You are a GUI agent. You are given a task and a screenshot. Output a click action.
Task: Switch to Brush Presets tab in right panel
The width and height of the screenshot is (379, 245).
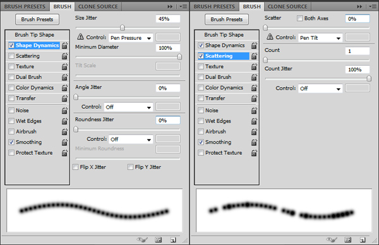pos(214,6)
